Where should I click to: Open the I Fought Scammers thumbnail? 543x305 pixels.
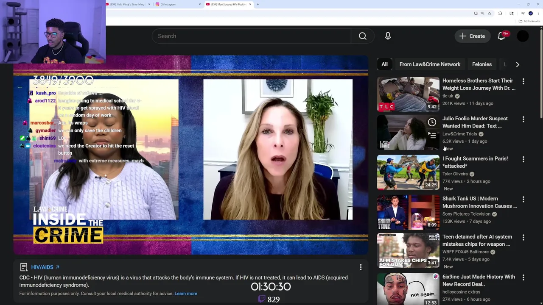[x=408, y=172]
